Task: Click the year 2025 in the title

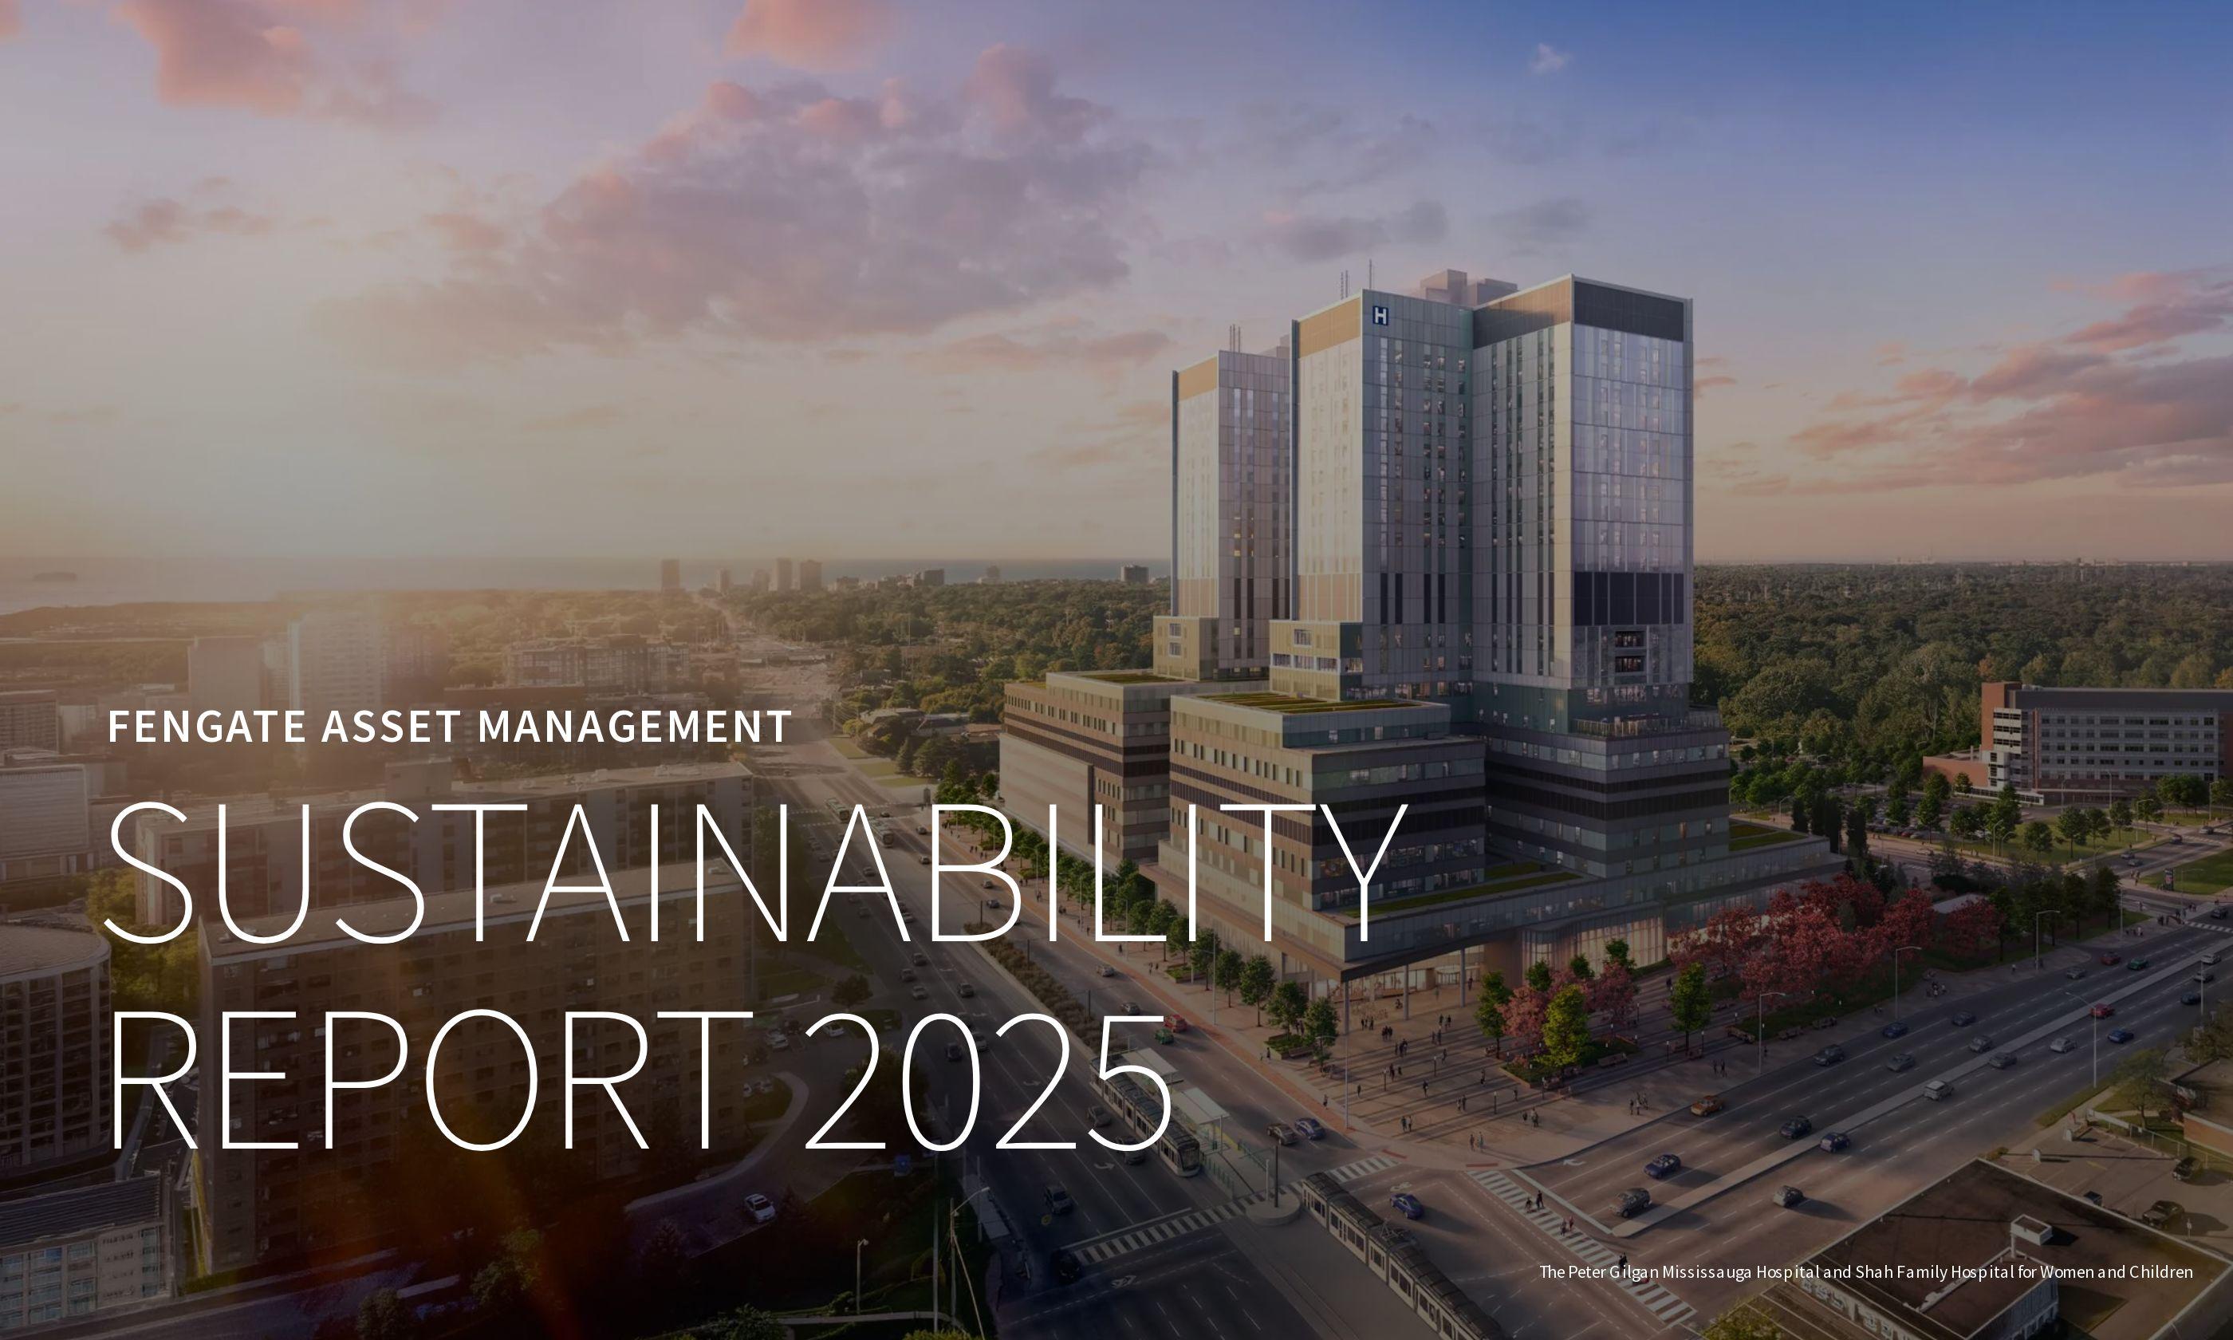Action: click(987, 1082)
